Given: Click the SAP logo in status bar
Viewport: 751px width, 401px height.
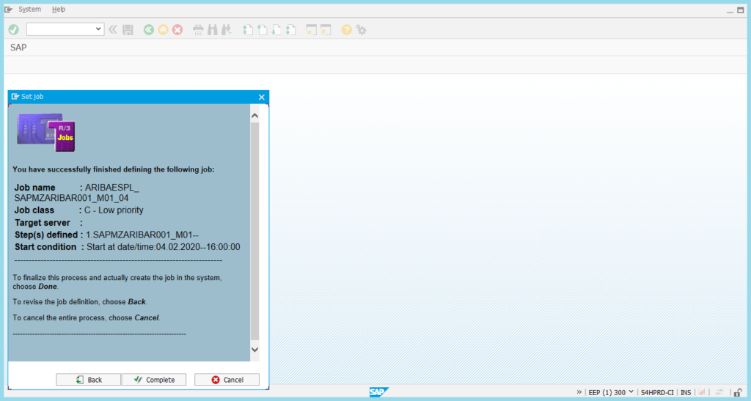Looking at the screenshot, I should pos(379,392).
